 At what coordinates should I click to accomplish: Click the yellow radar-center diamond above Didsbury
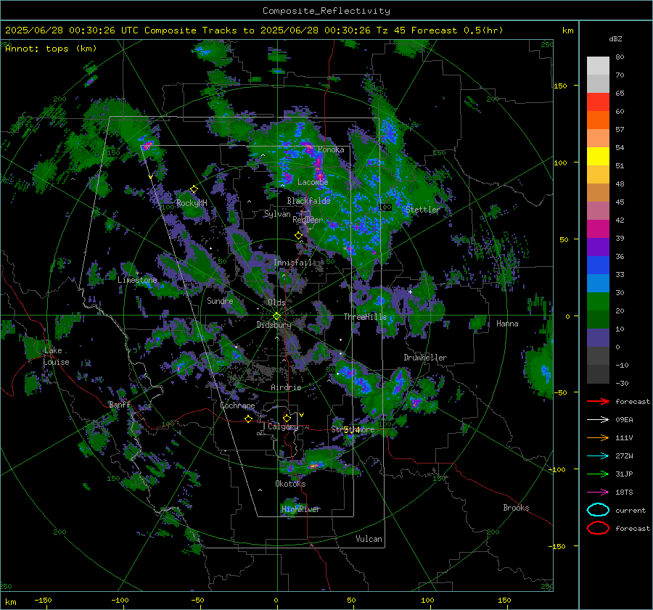tap(276, 316)
